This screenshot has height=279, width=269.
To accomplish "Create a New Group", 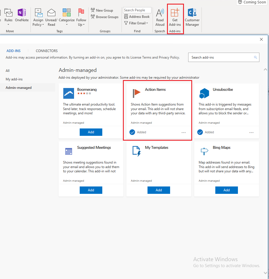I will 102,10.
